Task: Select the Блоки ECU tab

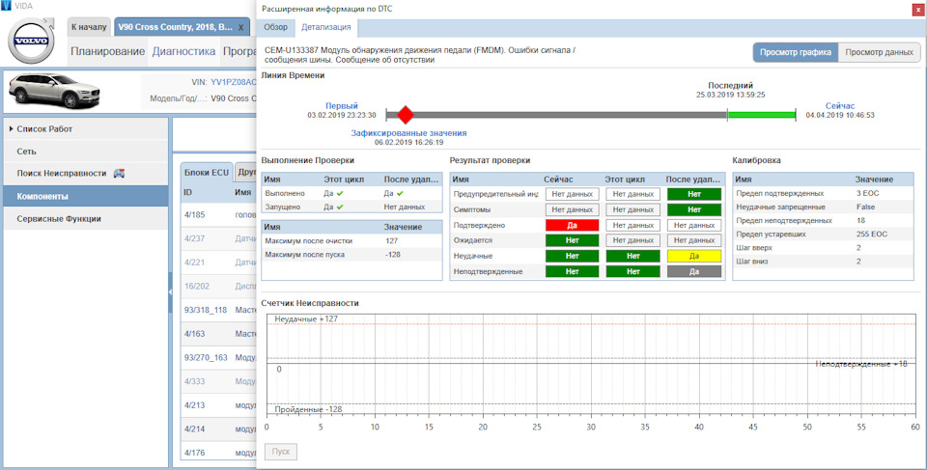Action: point(207,172)
